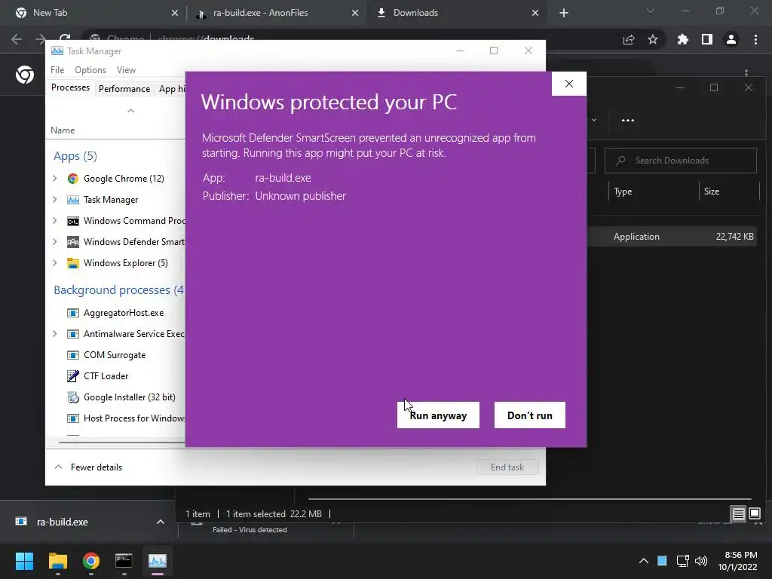The width and height of the screenshot is (772, 579).
Task: Expand Google Chrome (12) process group
Action: [x=55, y=178]
